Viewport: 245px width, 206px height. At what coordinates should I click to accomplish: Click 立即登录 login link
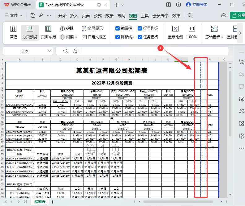point(200,5)
